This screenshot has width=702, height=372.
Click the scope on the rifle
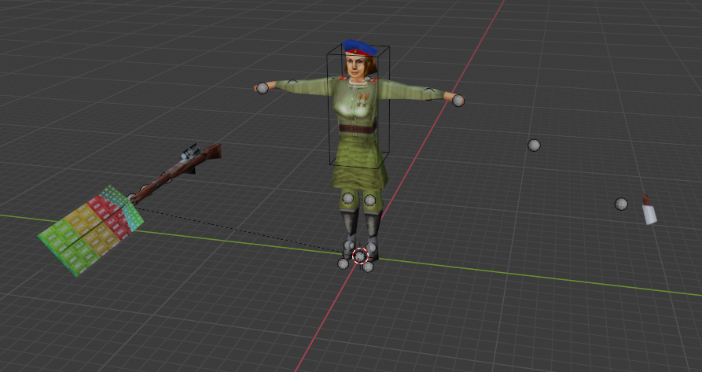click(191, 152)
